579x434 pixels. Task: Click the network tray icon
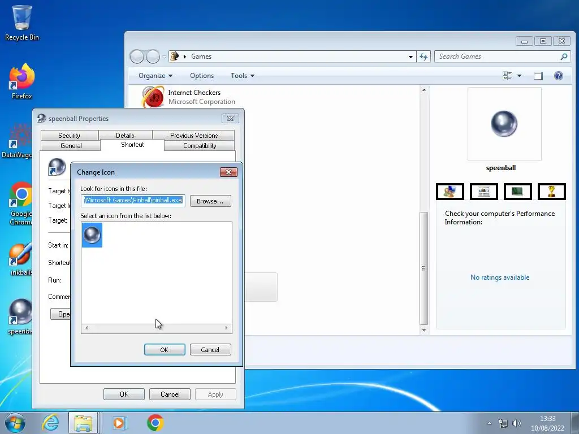(x=503, y=423)
